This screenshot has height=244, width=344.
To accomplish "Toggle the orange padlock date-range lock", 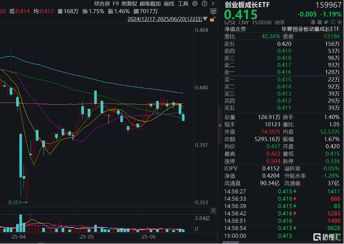I will click(x=213, y=19).
